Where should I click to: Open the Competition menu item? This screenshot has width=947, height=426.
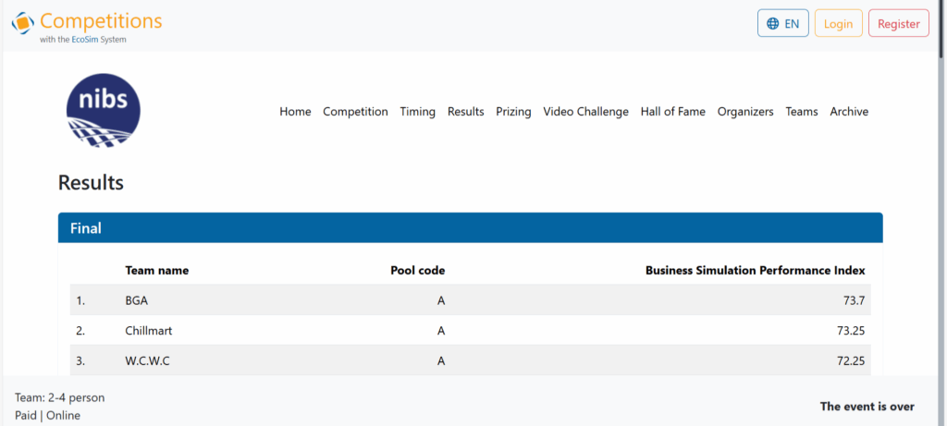coord(355,112)
